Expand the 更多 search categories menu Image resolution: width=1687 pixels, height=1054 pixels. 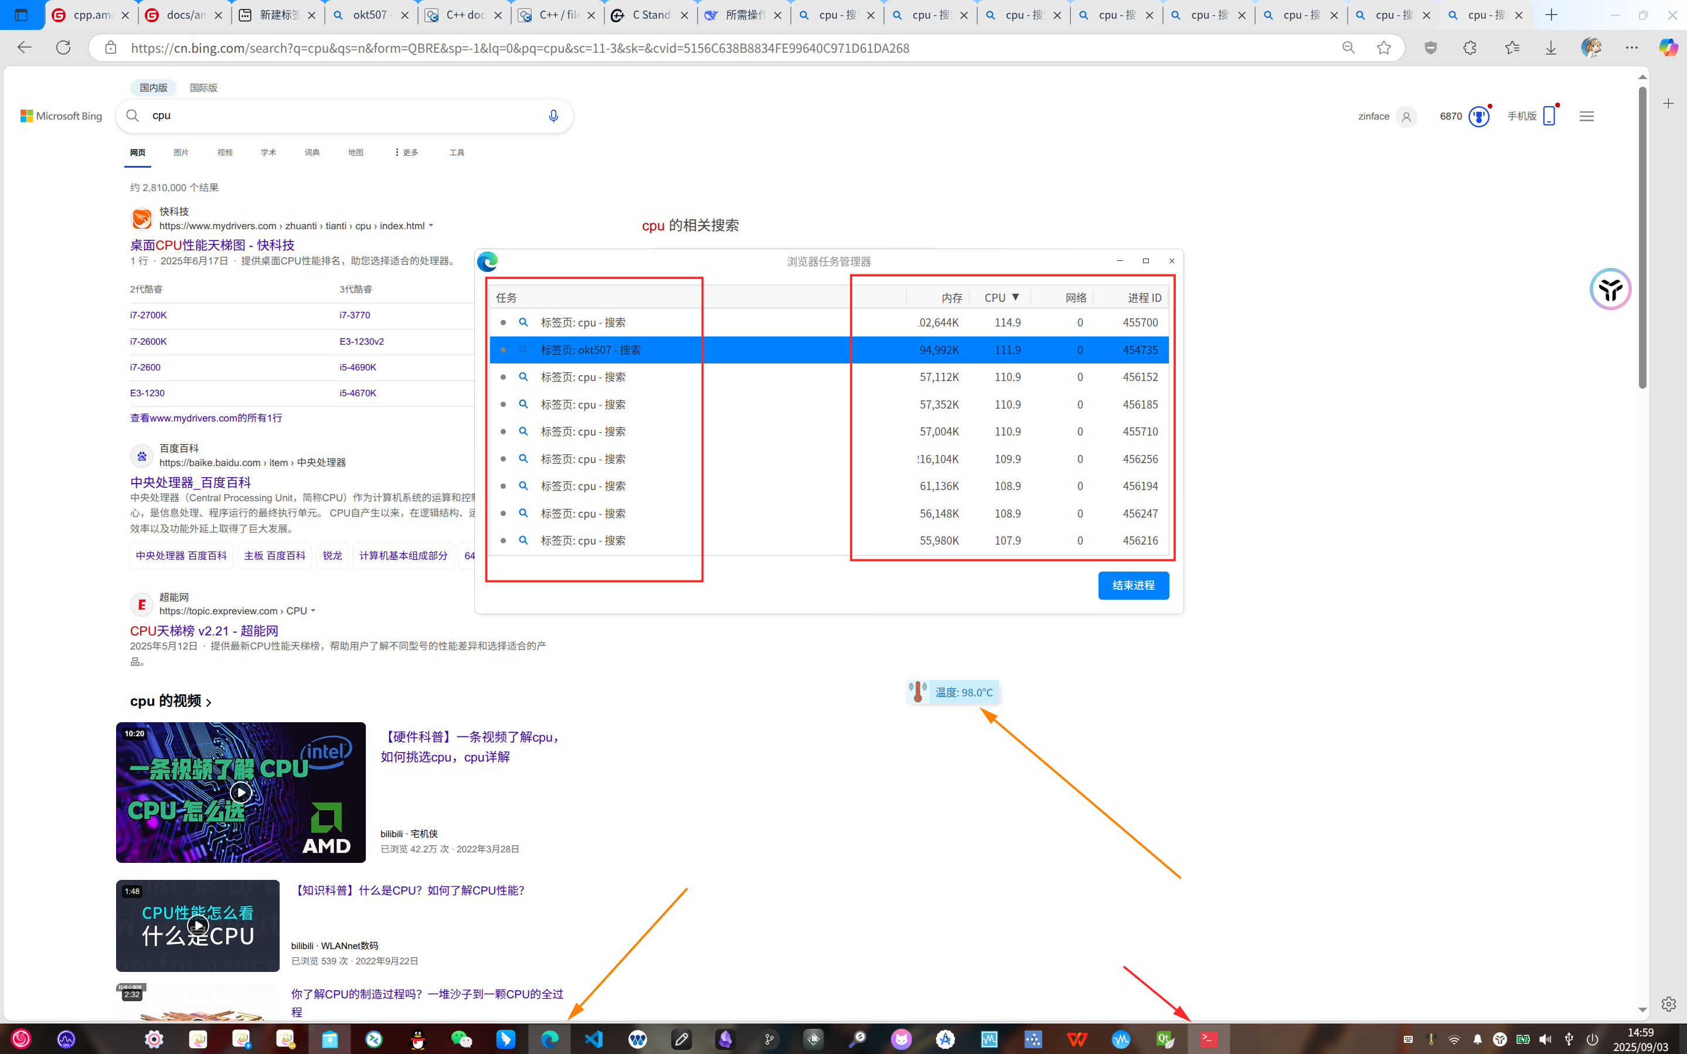[406, 152]
